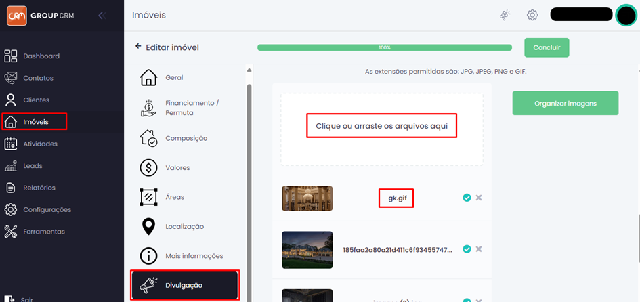Viewport: 640px width, 302px height.
Task: Open the Valores dollar icon
Action: (x=148, y=168)
